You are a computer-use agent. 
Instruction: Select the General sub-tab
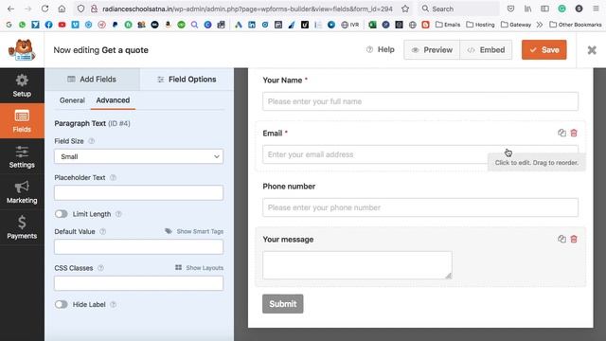pos(72,100)
